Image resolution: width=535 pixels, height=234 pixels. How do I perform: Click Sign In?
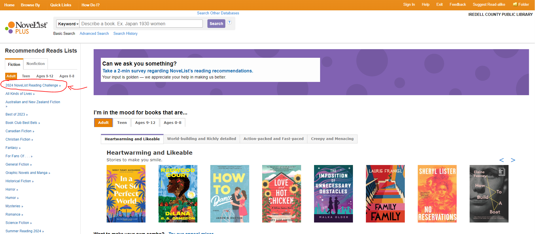tap(409, 4)
